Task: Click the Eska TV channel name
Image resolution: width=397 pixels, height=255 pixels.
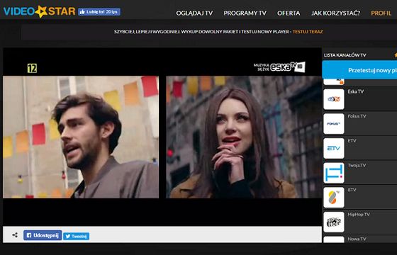Action: 355,91
